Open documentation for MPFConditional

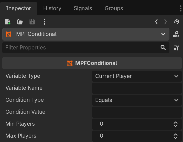point(176,34)
